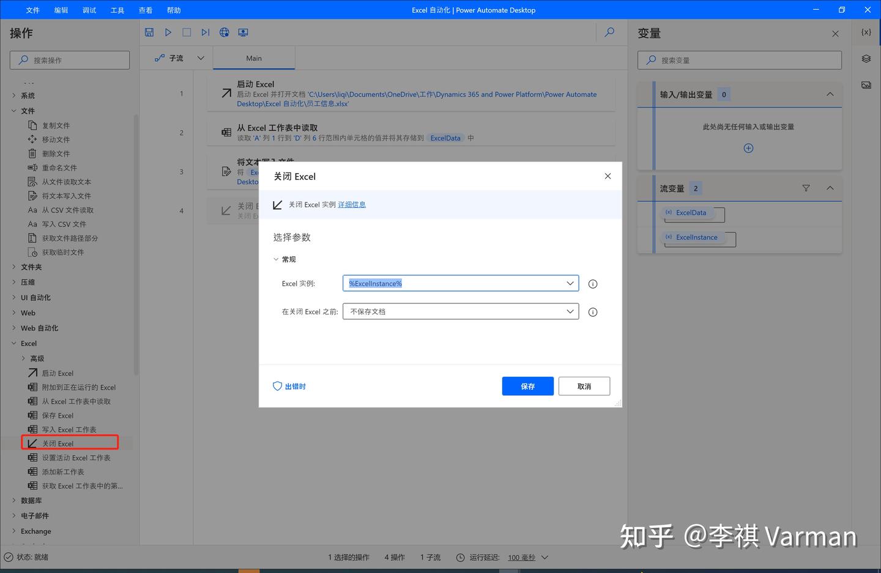Image resolution: width=881 pixels, height=573 pixels.
Task: Click the info icon beside Excel 实例
Action: (592, 283)
